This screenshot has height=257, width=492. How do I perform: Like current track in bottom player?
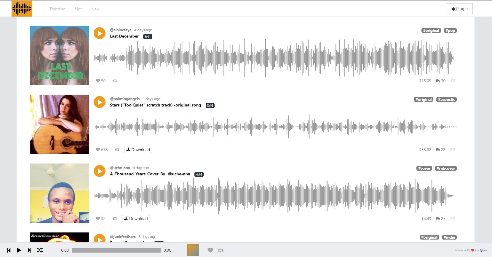(210, 250)
